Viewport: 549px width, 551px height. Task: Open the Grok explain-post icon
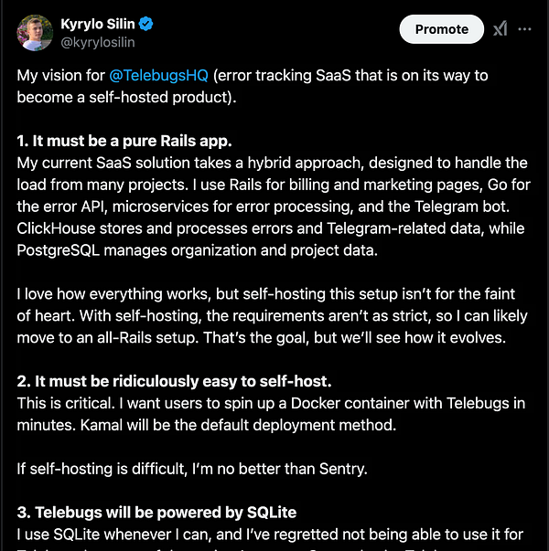coord(501,29)
